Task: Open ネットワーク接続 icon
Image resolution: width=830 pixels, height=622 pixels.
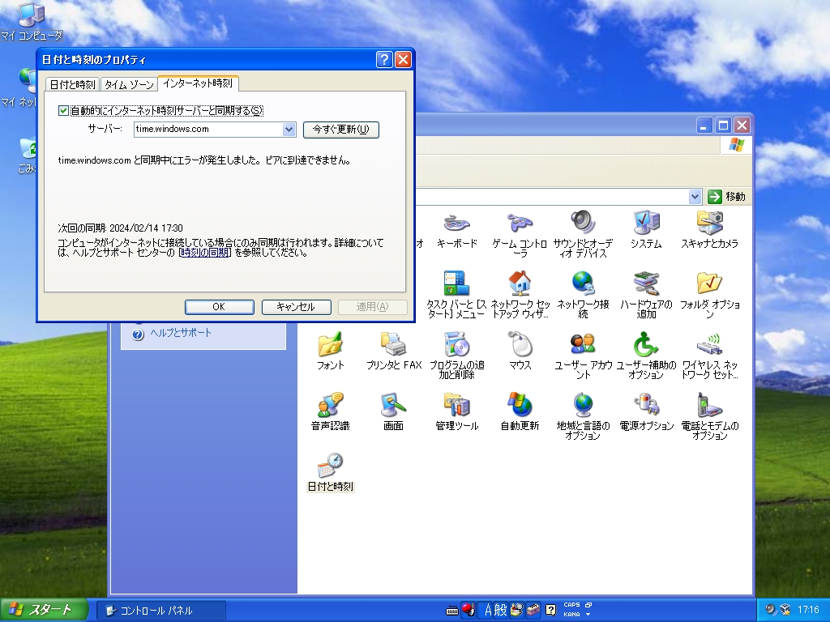Action: click(583, 296)
